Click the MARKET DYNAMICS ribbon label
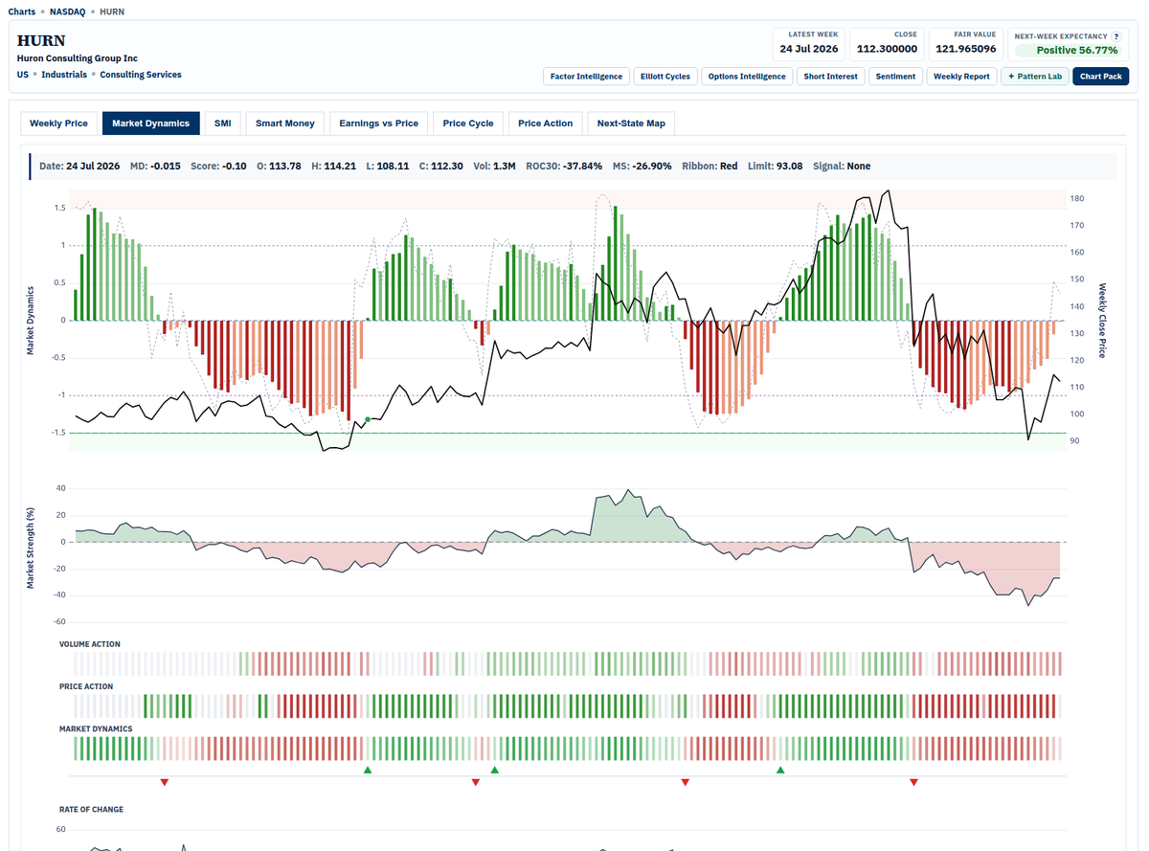The width and height of the screenshot is (1149, 851). coord(96,728)
